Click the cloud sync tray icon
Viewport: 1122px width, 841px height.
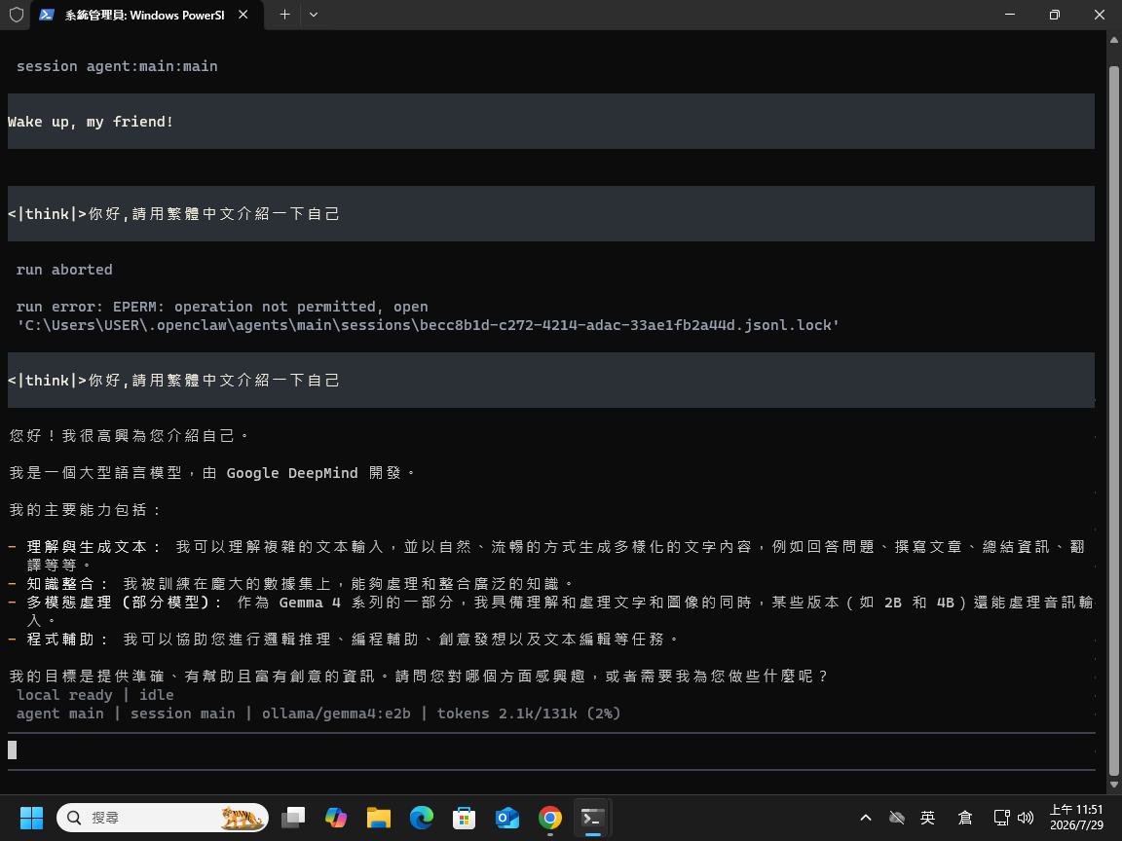pyautogui.click(x=897, y=818)
